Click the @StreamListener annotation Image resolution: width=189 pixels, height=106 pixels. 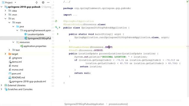pyautogui.click(x=79, y=47)
